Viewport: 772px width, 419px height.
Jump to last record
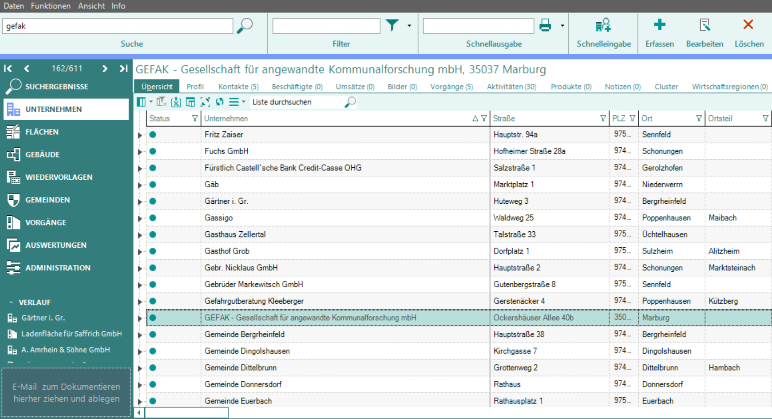point(123,68)
